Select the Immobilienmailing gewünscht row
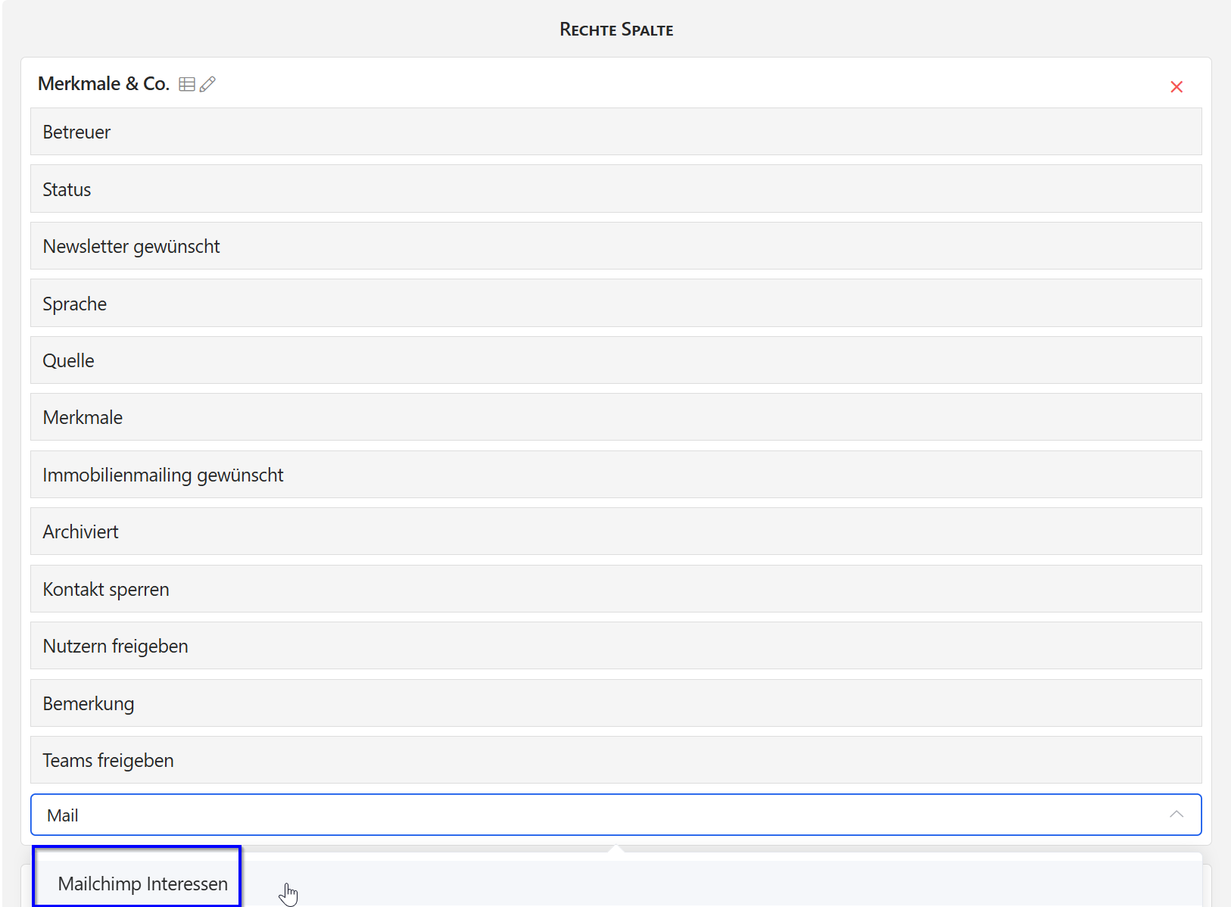This screenshot has width=1231, height=907. click(615, 475)
